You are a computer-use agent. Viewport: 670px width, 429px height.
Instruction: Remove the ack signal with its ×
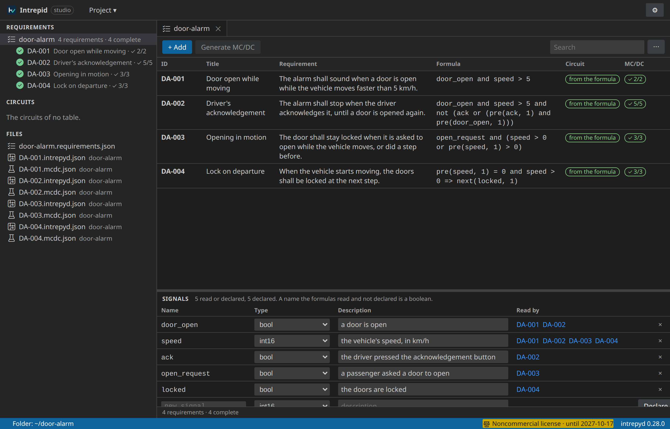click(660, 357)
